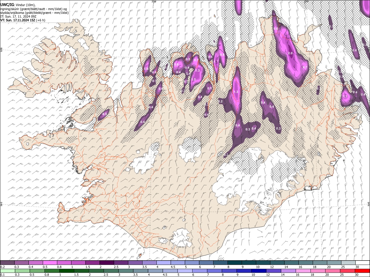Click the 'UWC/IG: Vindur (10m),' title text
This screenshot has width=370, height=277.
[18, 5]
